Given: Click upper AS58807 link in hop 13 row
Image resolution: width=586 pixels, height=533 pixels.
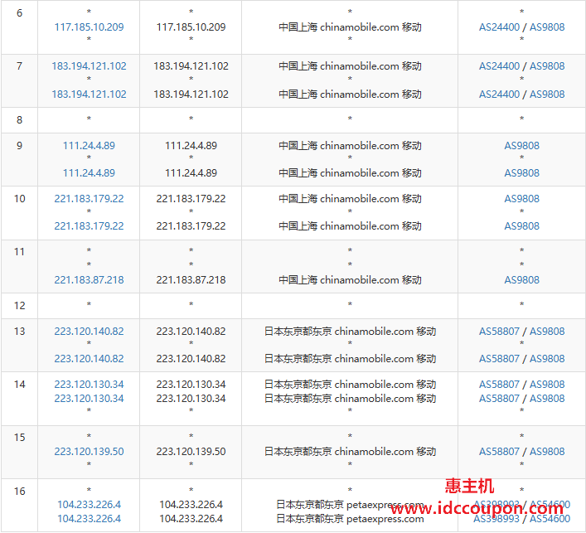Looking at the screenshot, I should pyautogui.click(x=499, y=332).
